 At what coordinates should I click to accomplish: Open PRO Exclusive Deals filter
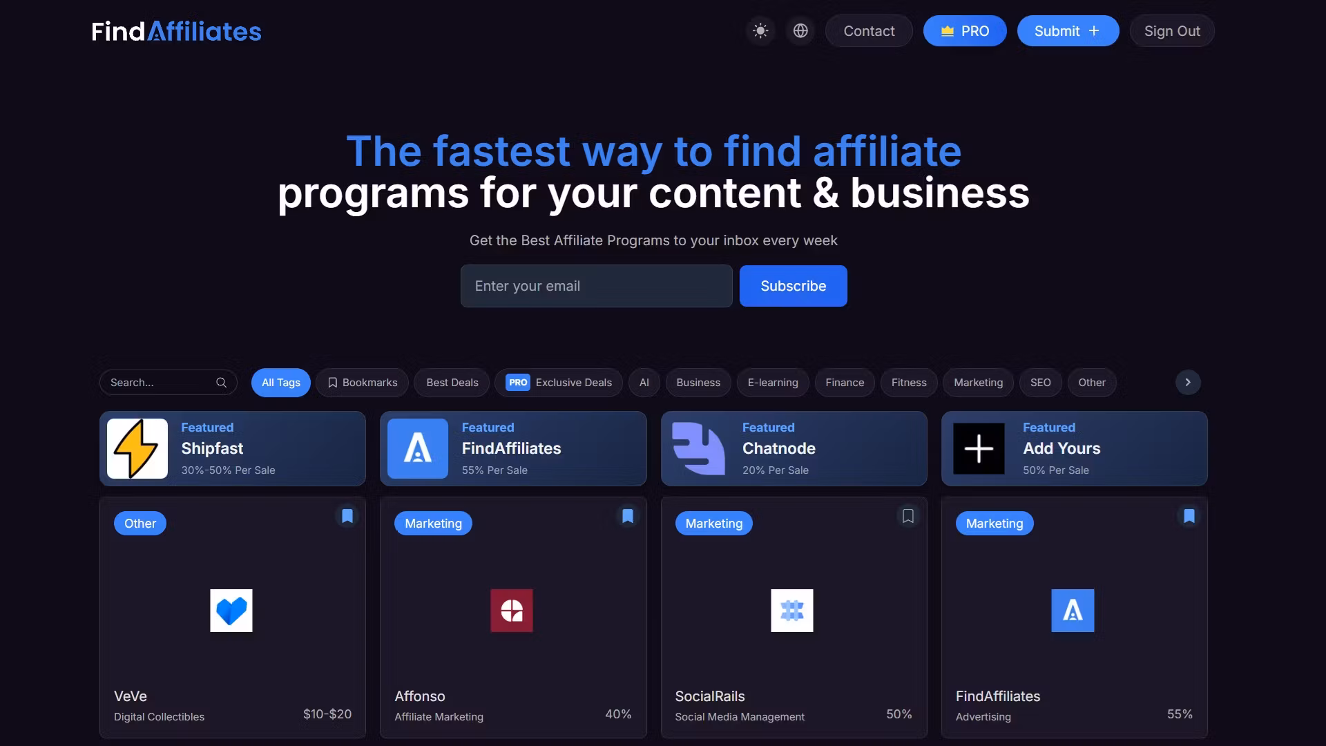pyautogui.click(x=559, y=383)
